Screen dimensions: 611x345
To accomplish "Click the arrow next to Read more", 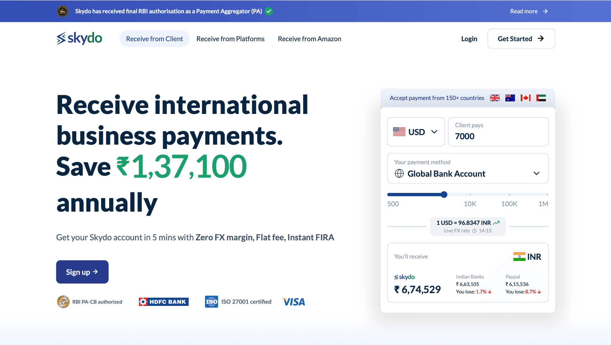I will [x=545, y=11].
